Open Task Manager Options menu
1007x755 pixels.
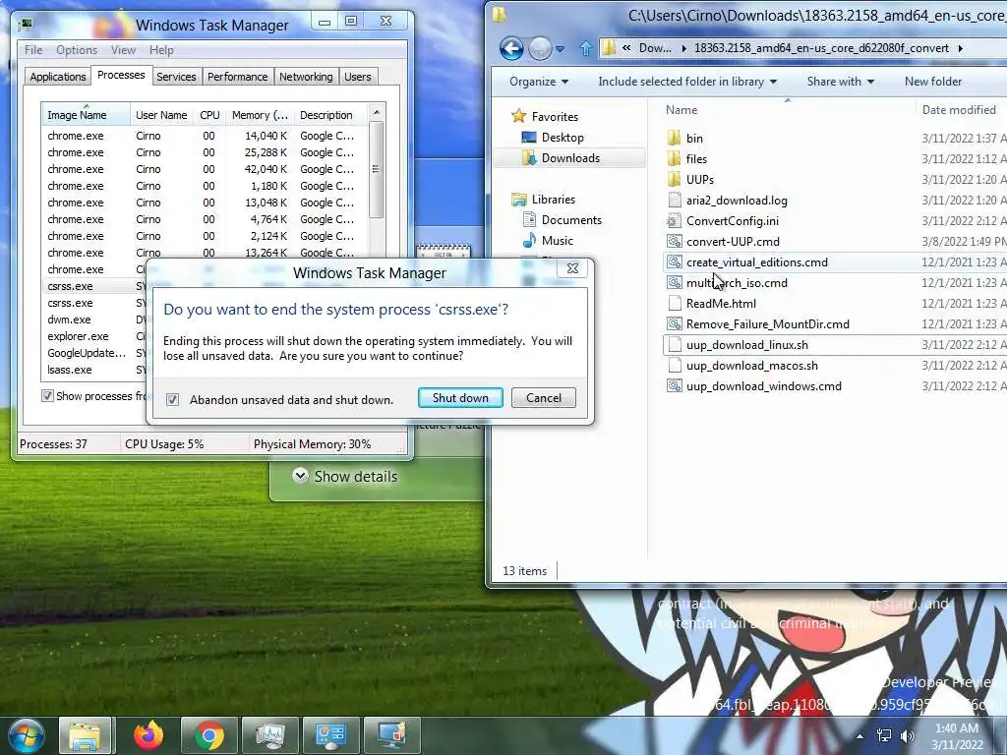77,50
